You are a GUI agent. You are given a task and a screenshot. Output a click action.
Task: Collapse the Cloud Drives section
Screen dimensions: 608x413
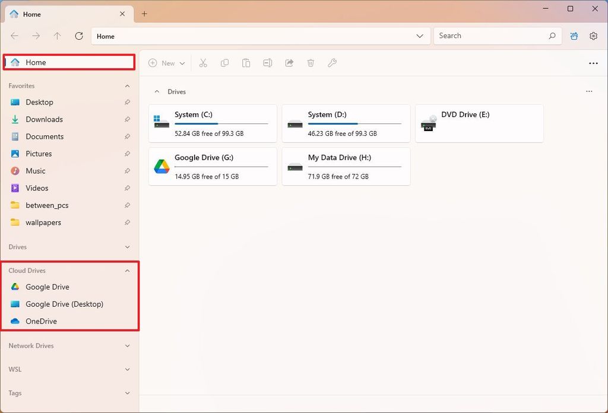tap(127, 271)
